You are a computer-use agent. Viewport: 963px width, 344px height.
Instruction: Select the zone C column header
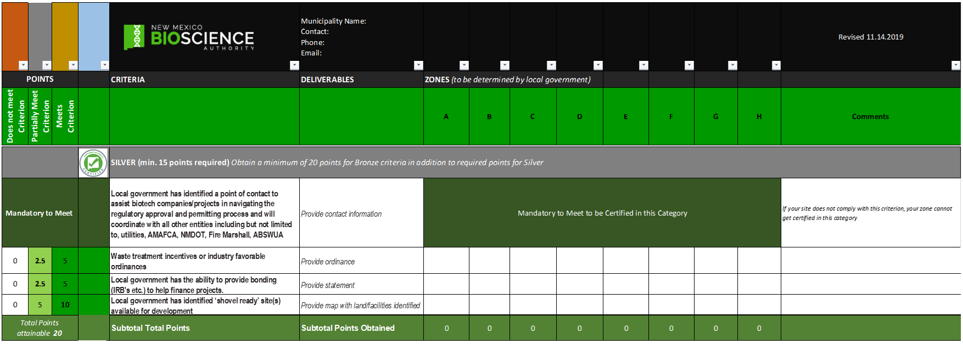click(x=533, y=116)
